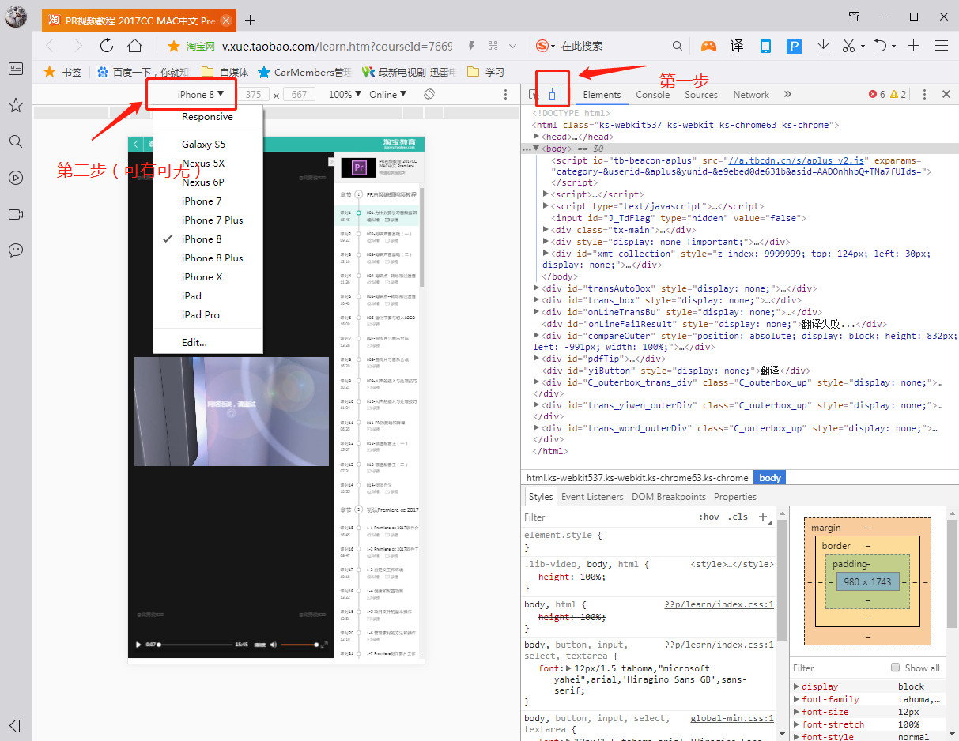Viewport: 959px width, 741px height.
Task: Click the Filter input in the Styles pane
Action: point(601,517)
